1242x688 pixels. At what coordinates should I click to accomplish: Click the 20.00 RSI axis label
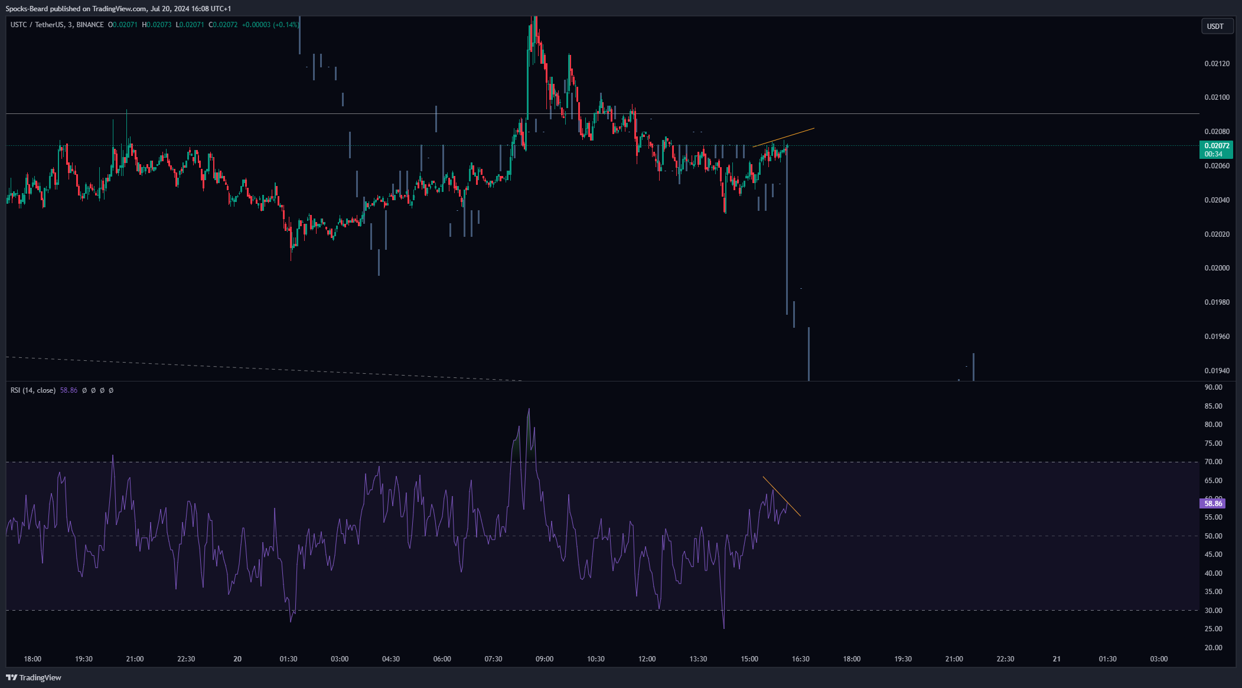[x=1213, y=648]
